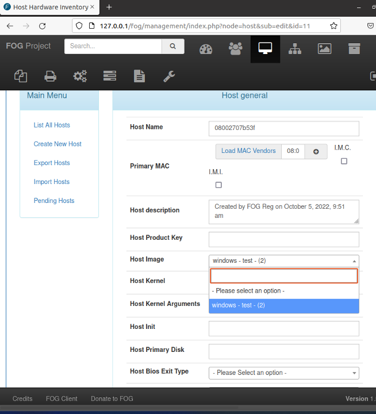Click the add MAC plus button
Image resolution: width=376 pixels, height=414 pixels.
(316, 151)
